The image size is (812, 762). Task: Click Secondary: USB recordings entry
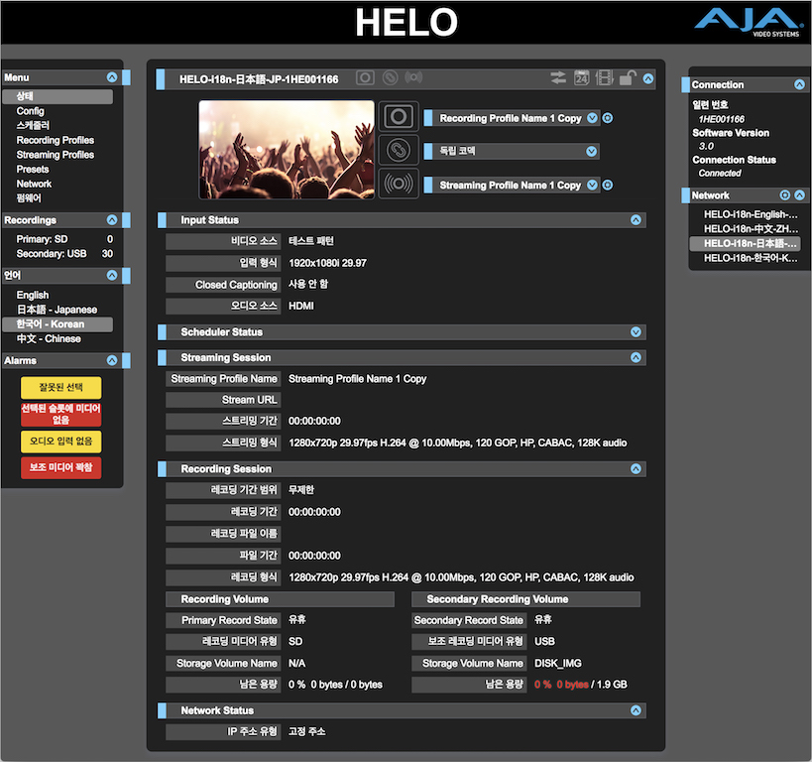click(x=64, y=253)
